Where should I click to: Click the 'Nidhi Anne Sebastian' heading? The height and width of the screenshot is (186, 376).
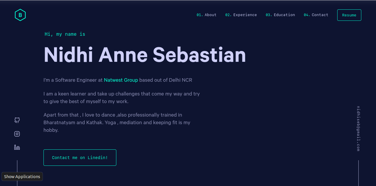[x=145, y=55]
